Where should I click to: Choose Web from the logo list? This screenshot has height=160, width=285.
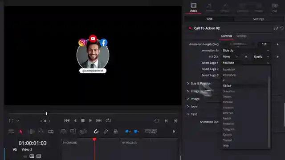[x=226, y=146]
